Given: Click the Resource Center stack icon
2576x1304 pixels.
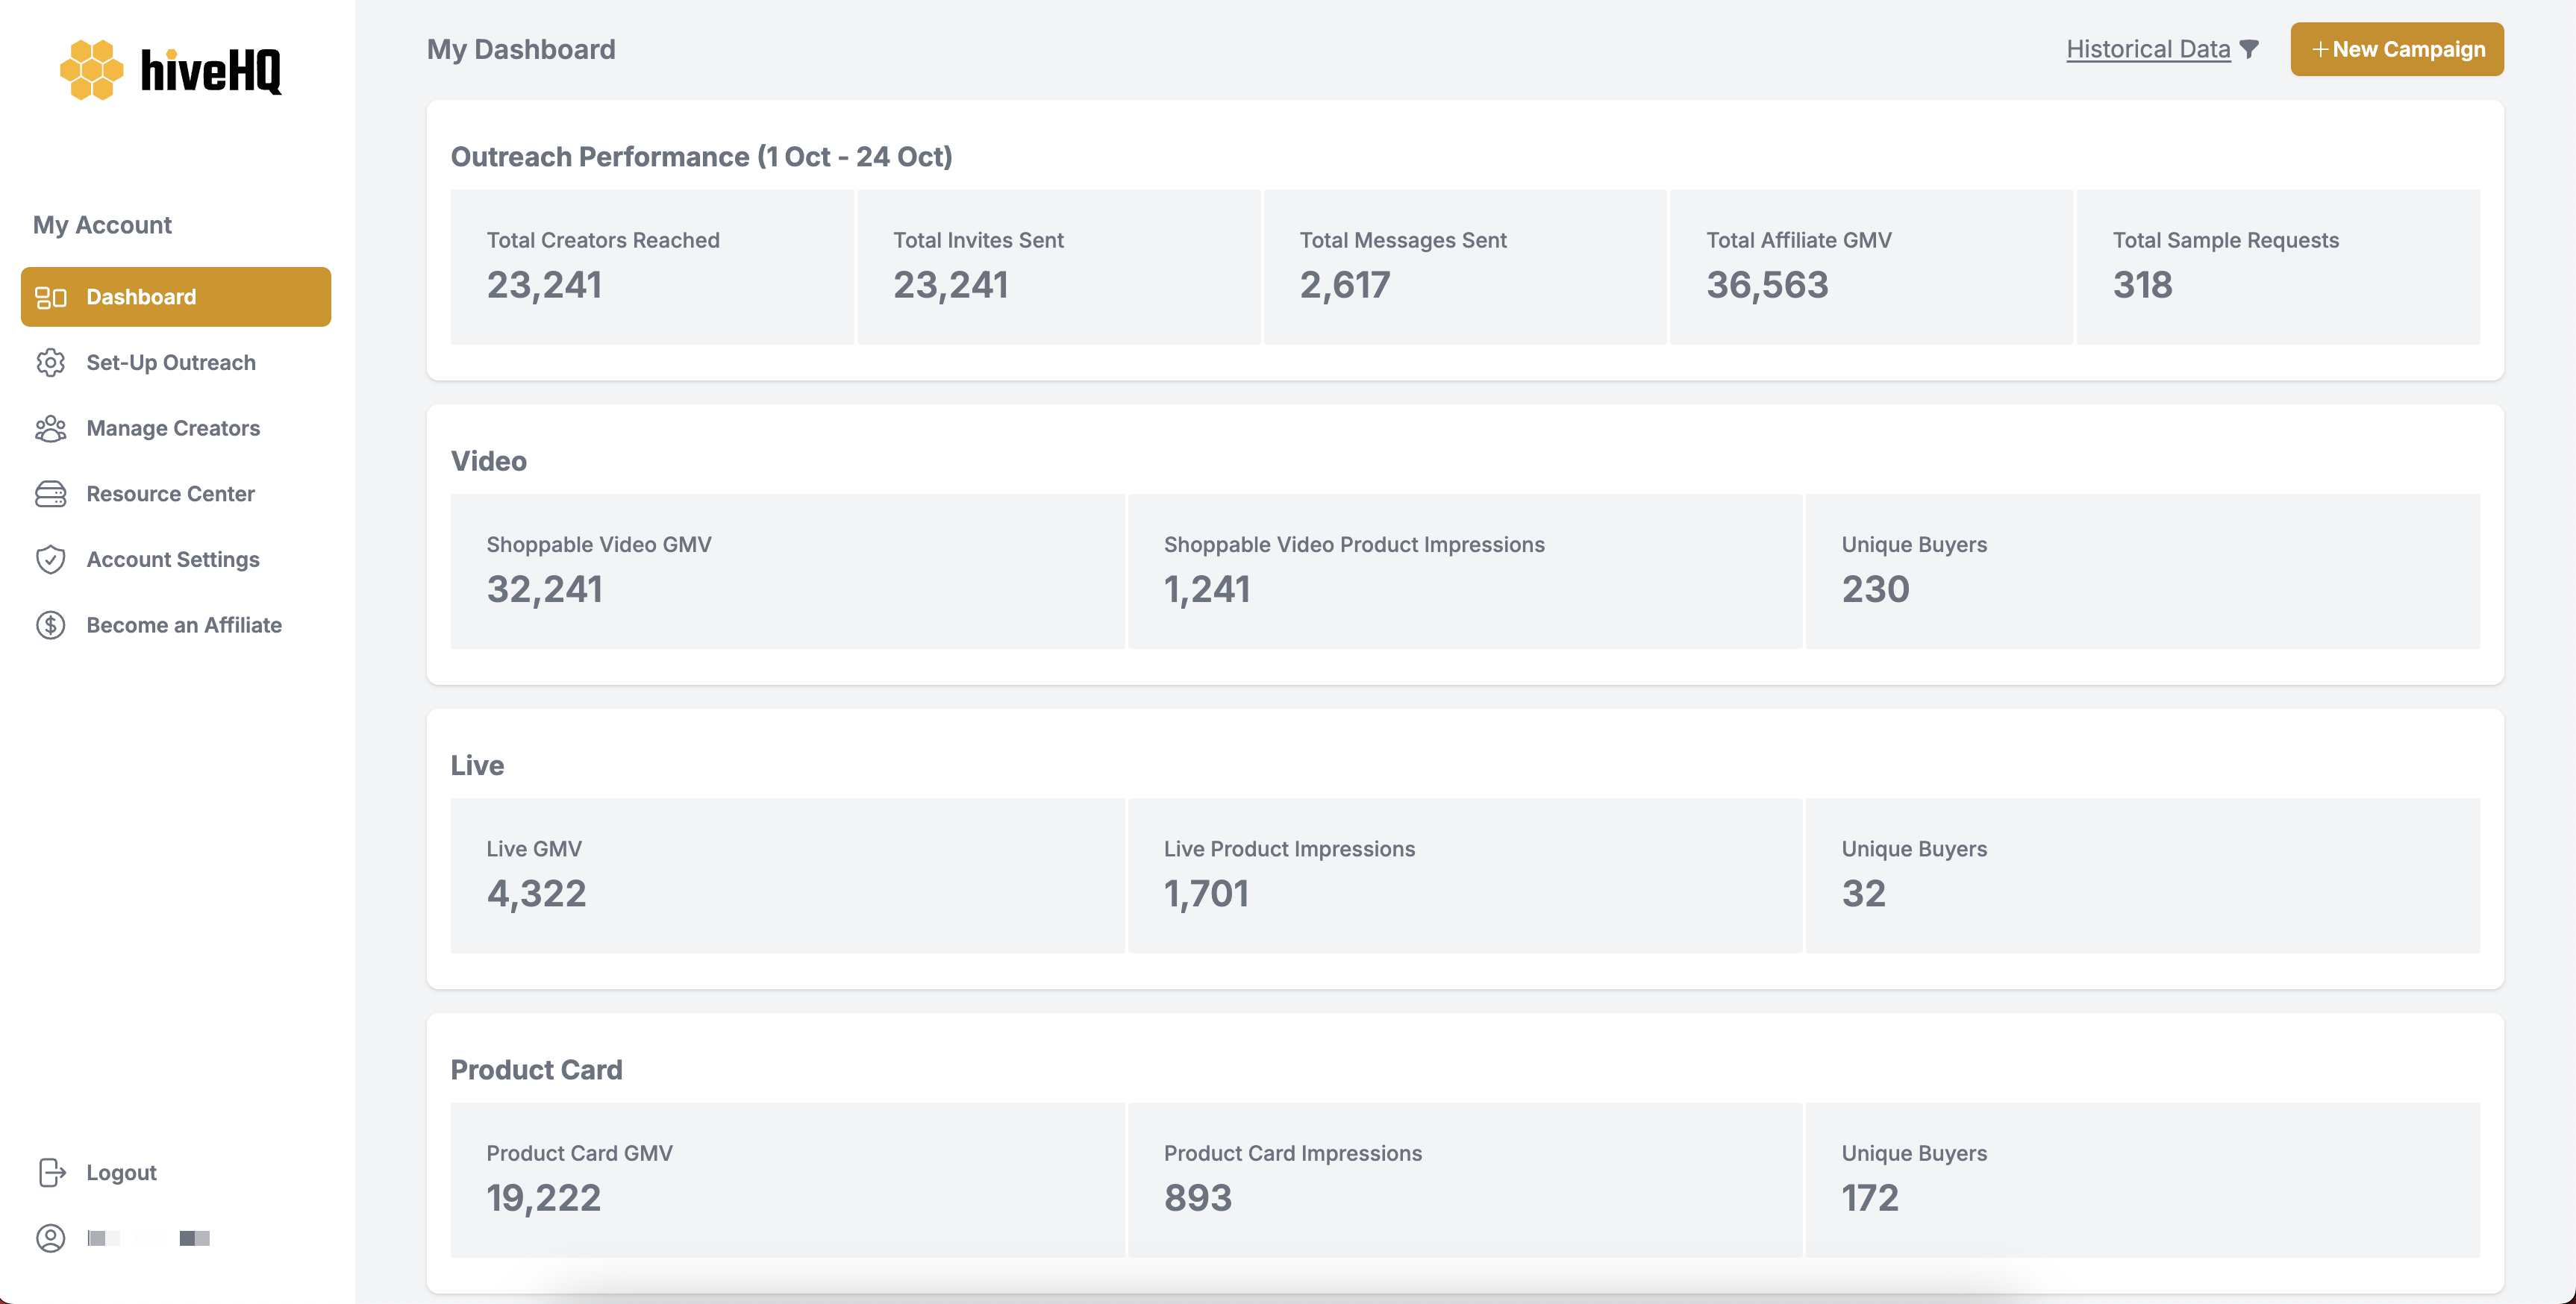Looking at the screenshot, I should [x=51, y=494].
